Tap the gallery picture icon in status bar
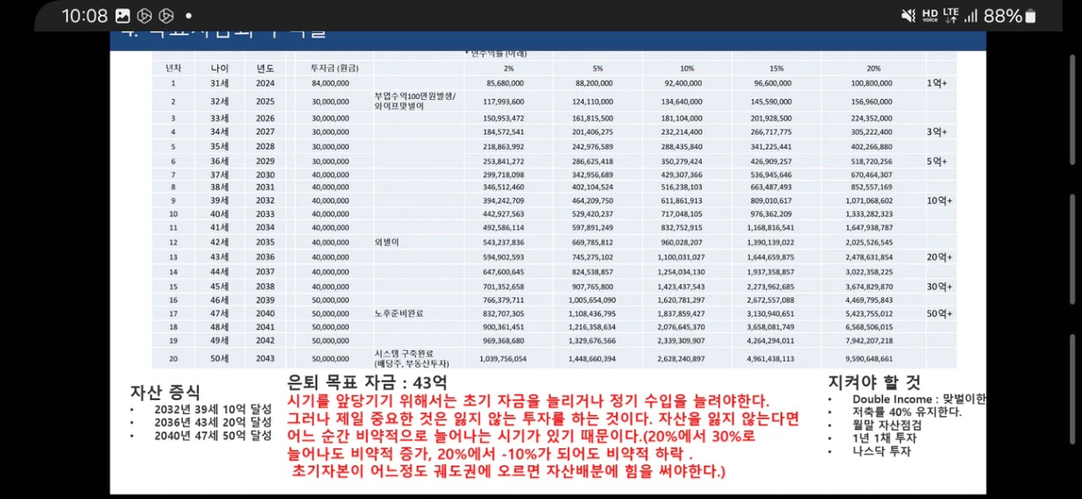The width and height of the screenshot is (1082, 499). [123, 16]
